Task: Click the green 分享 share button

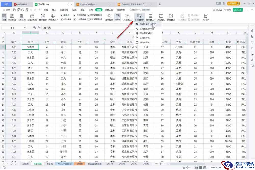Action: (x=238, y=10)
